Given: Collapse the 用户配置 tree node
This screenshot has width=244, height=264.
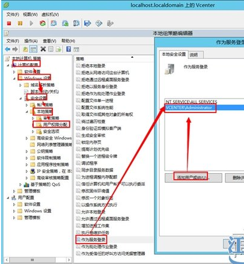Looking at the screenshot, I should click(8, 198).
